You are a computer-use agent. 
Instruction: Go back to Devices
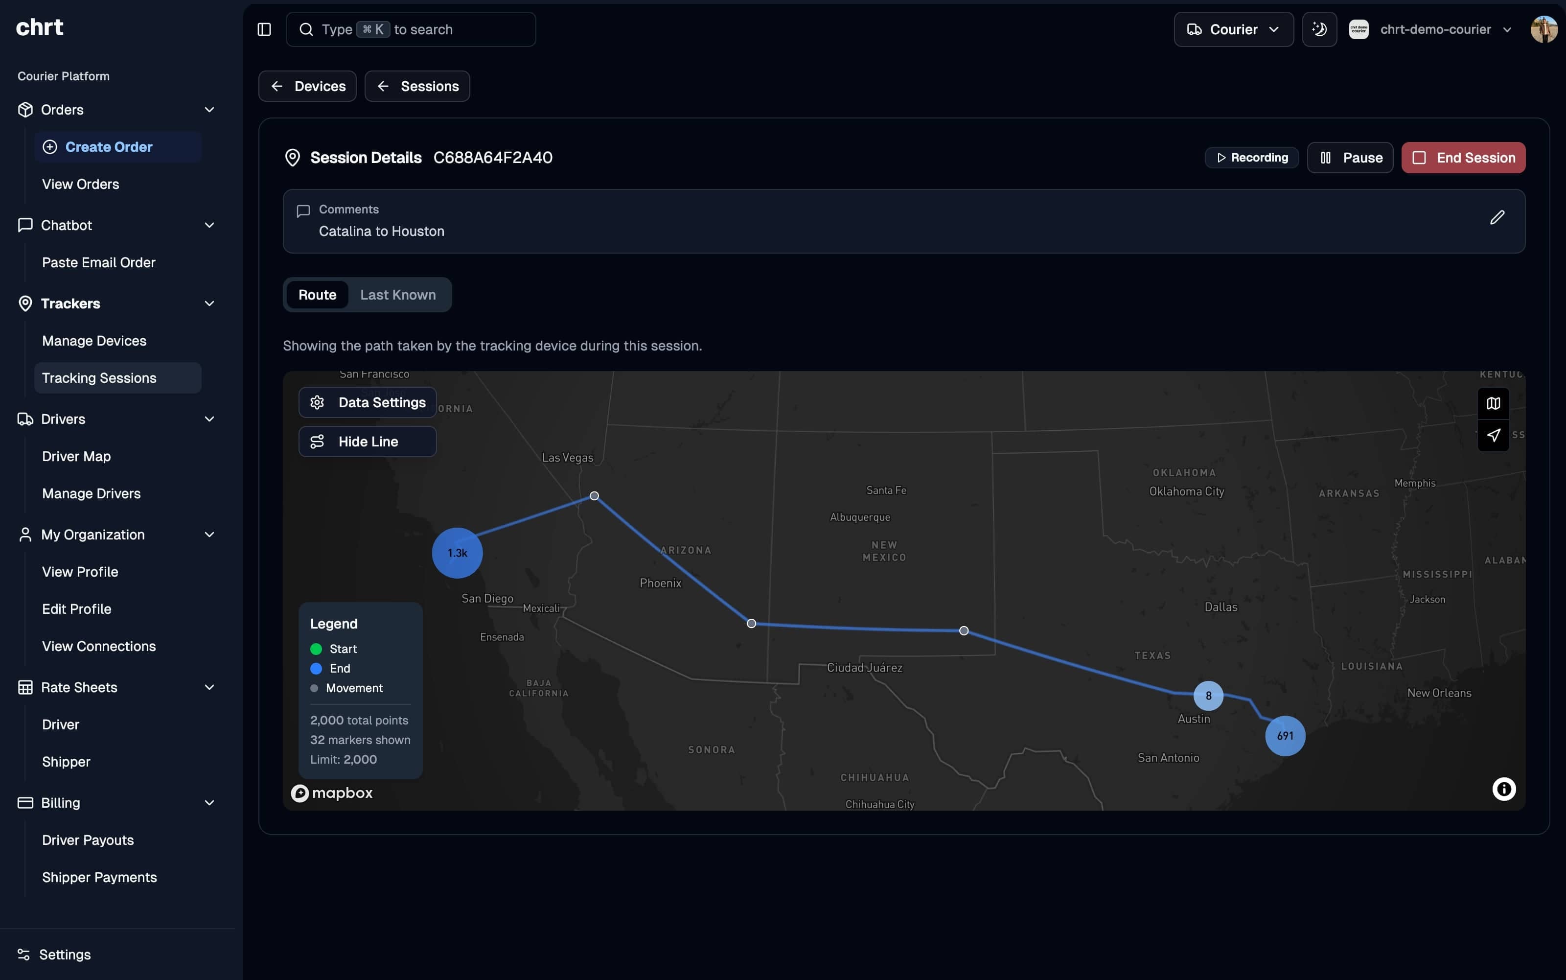(308, 86)
